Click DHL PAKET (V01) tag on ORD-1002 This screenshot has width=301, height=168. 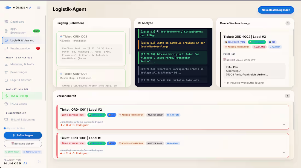point(235,42)
